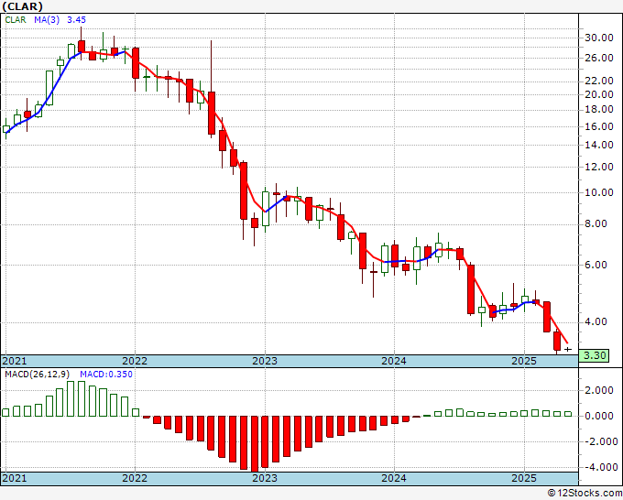Viewport: 623px width, 500px height.
Task: Click 2021 on the price chart time axis
Action: coord(15,361)
